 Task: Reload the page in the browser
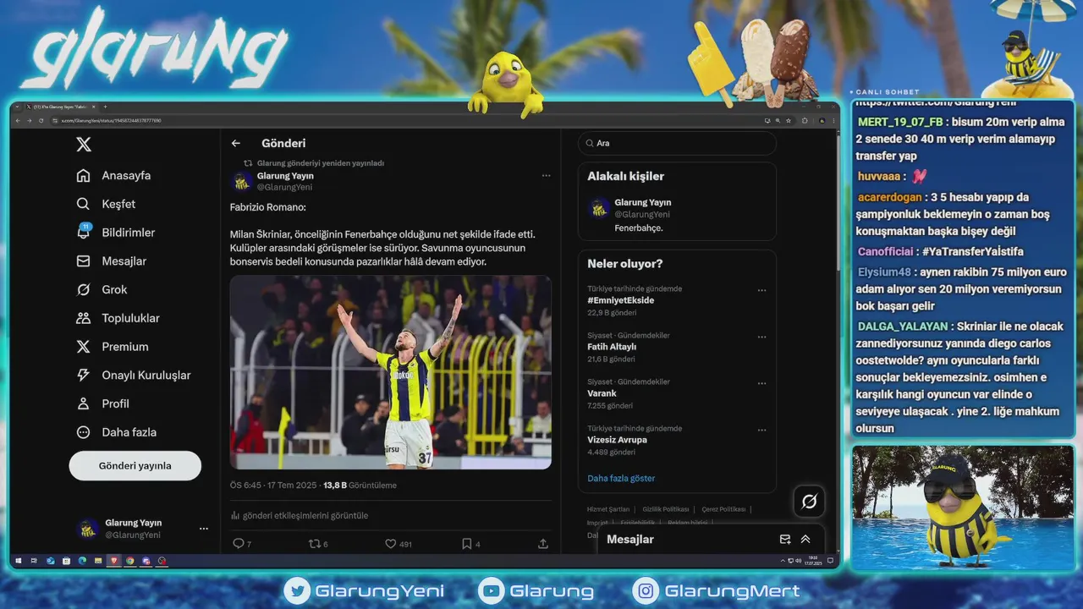pyautogui.click(x=41, y=121)
